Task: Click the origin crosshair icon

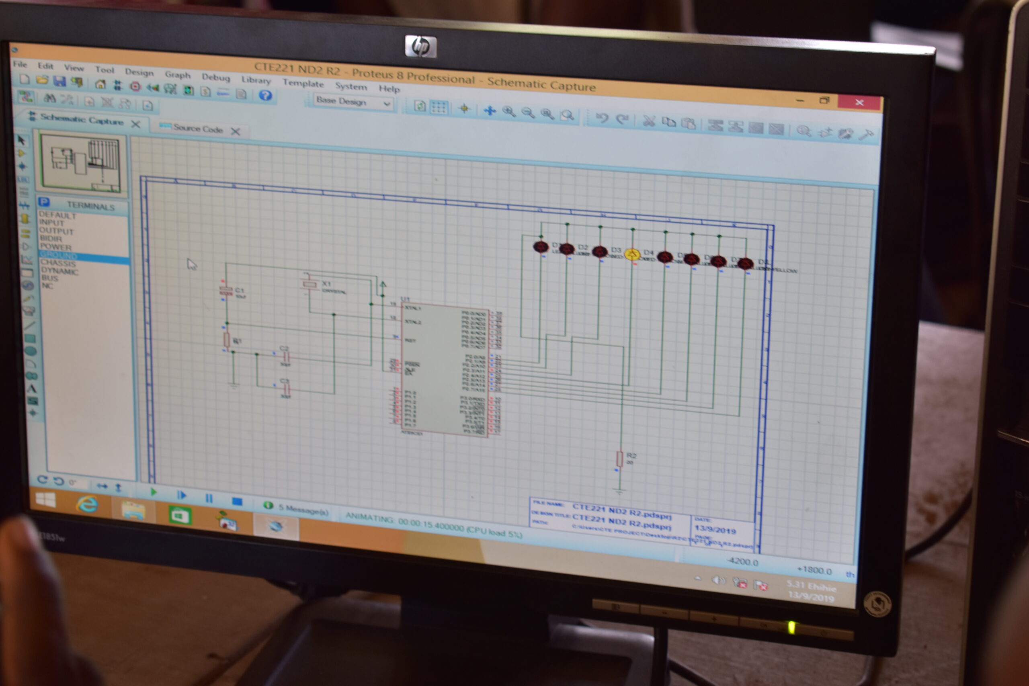Action: coord(464,109)
